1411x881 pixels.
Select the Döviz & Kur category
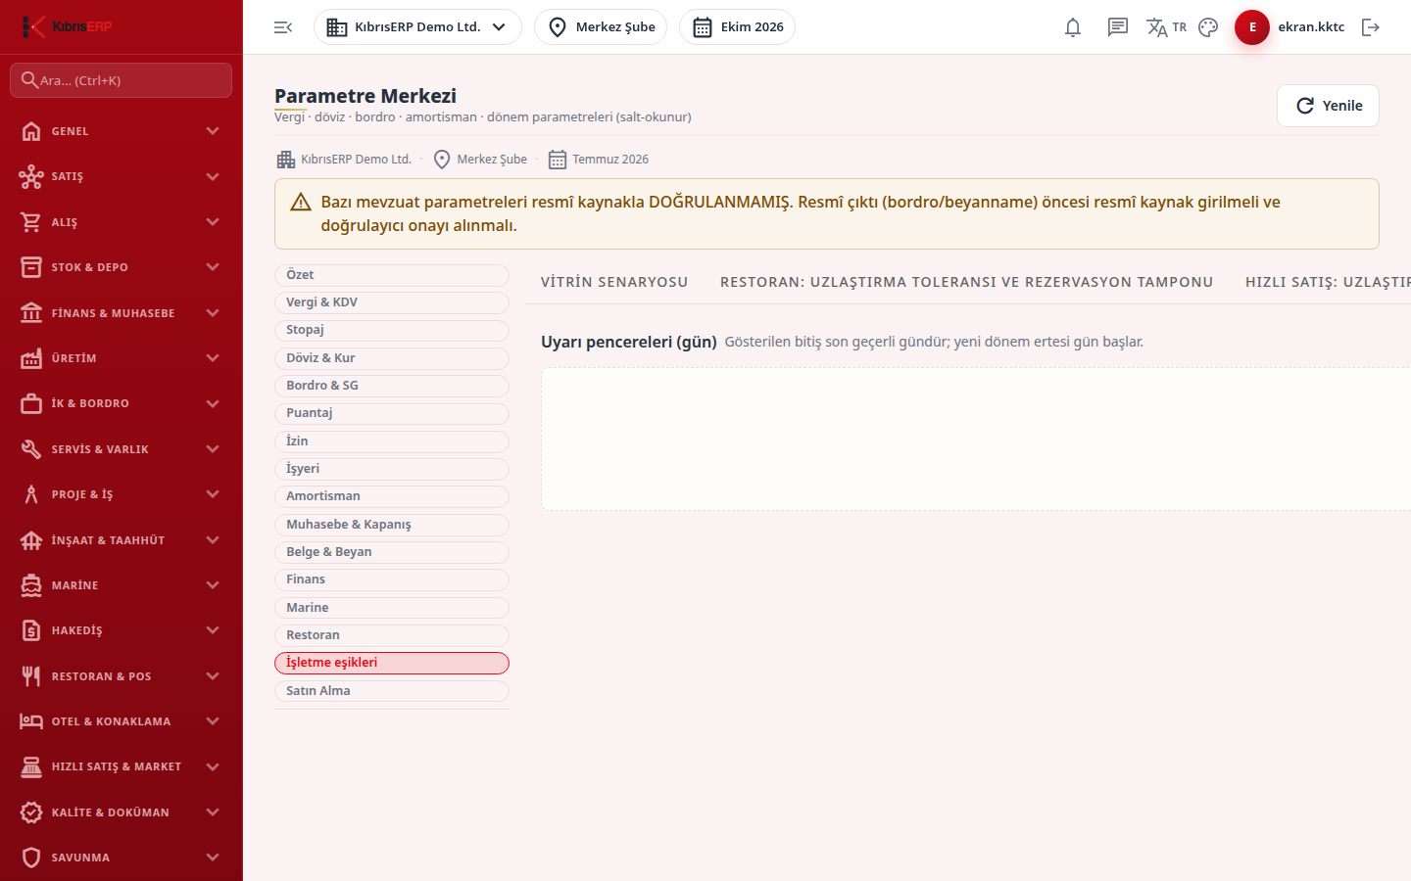[x=392, y=358]
